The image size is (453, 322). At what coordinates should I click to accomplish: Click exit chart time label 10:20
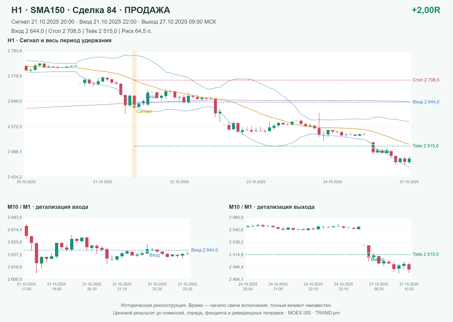[409, 289]
